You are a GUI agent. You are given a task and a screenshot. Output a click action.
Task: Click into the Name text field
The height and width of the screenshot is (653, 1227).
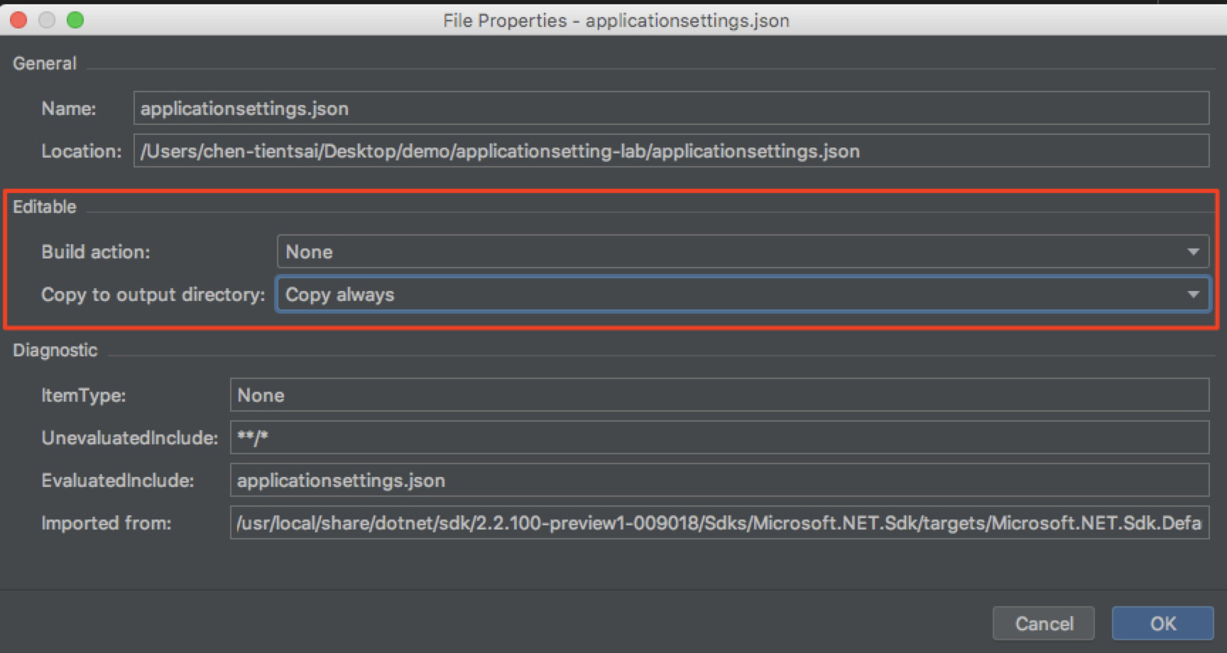tap(670, 109)
